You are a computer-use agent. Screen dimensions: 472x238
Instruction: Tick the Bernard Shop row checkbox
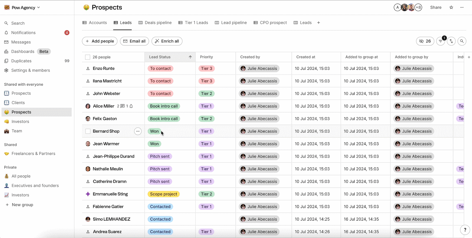pyautogui.click(x=88, y=131)
